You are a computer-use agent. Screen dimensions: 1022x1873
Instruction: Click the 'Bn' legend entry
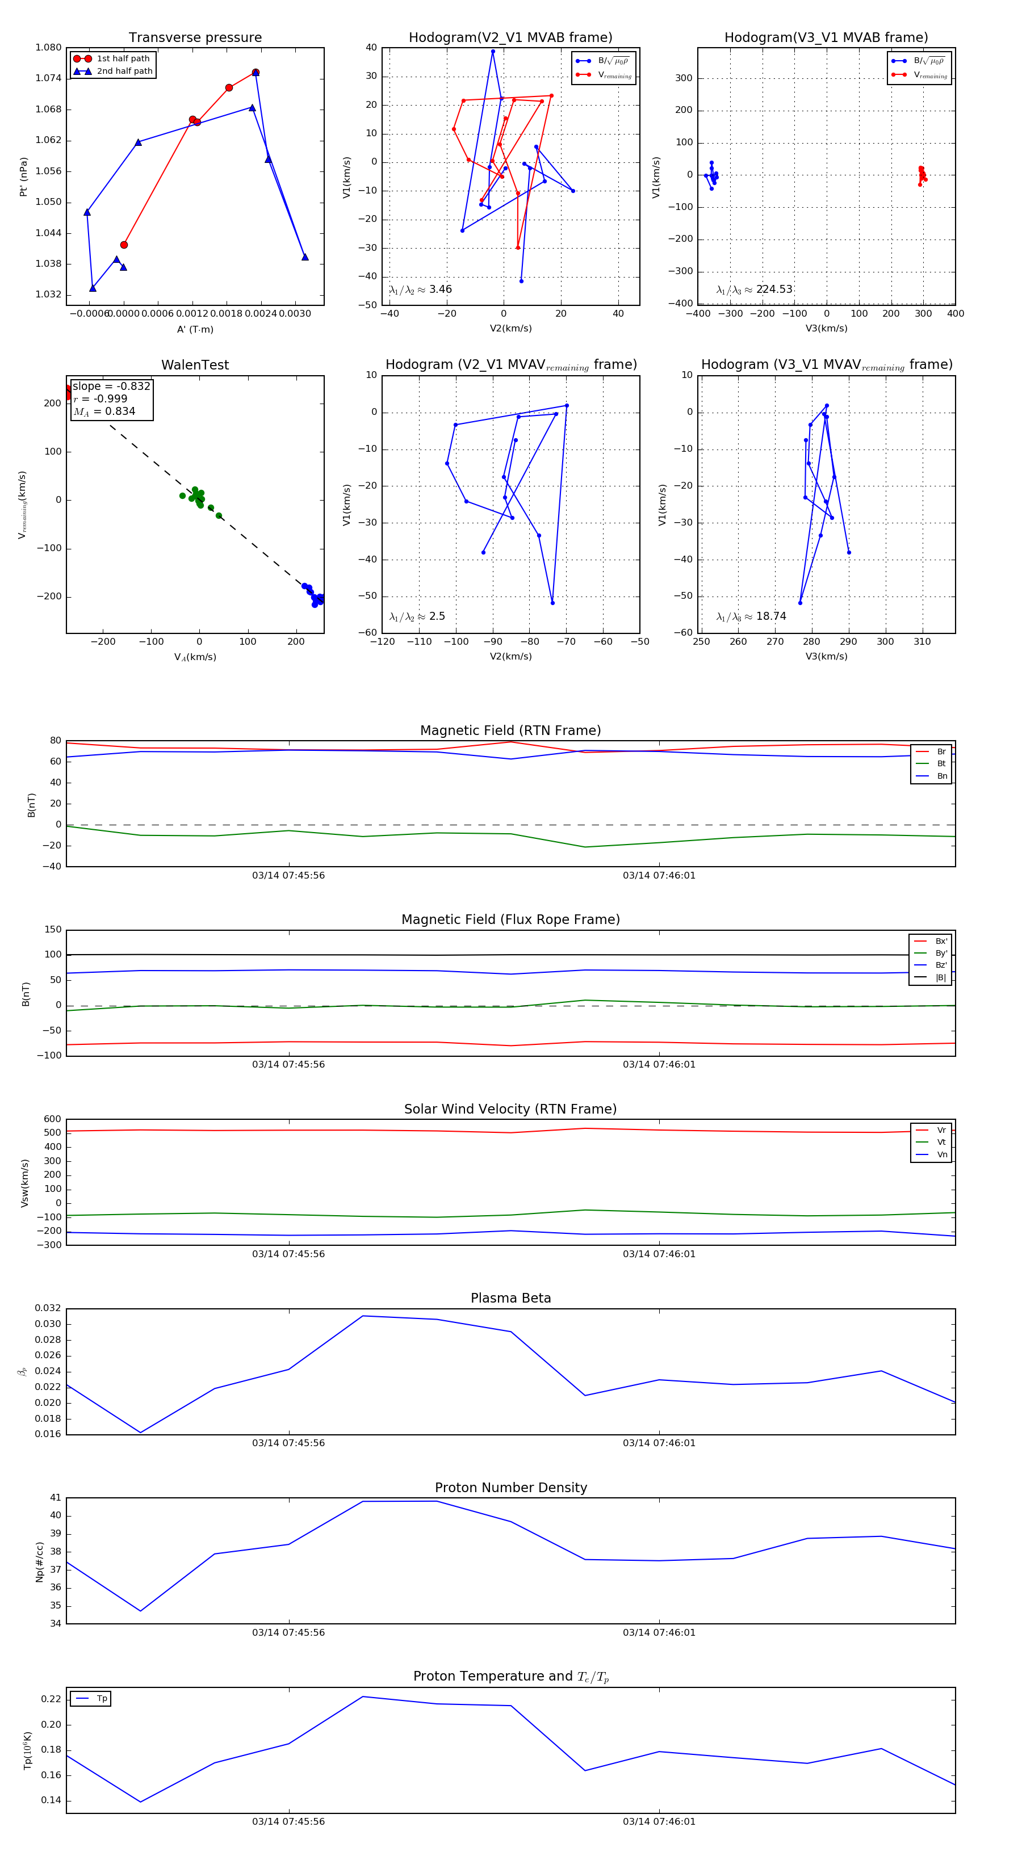tap(932, 776)
